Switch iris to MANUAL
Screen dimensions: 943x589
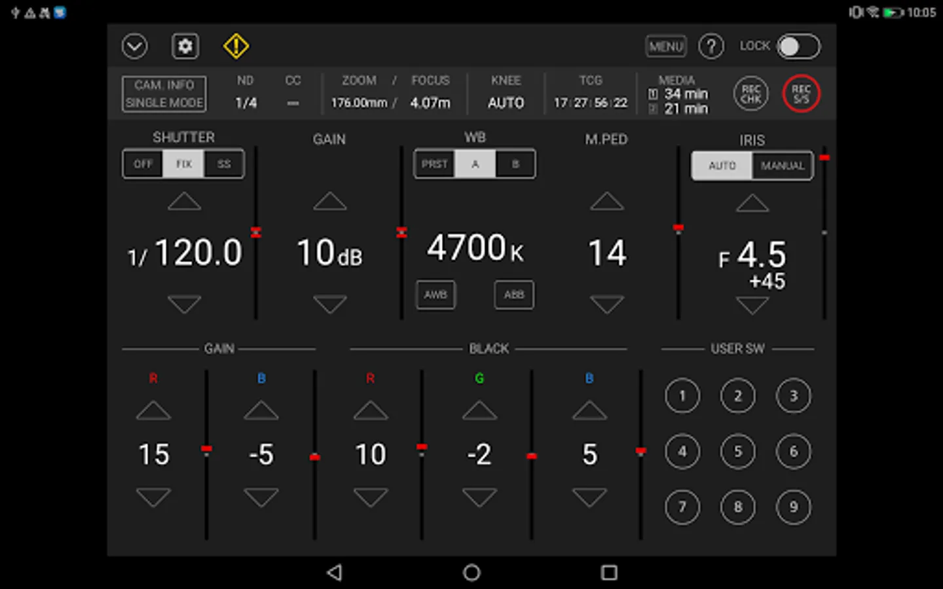tap(783, 166)
